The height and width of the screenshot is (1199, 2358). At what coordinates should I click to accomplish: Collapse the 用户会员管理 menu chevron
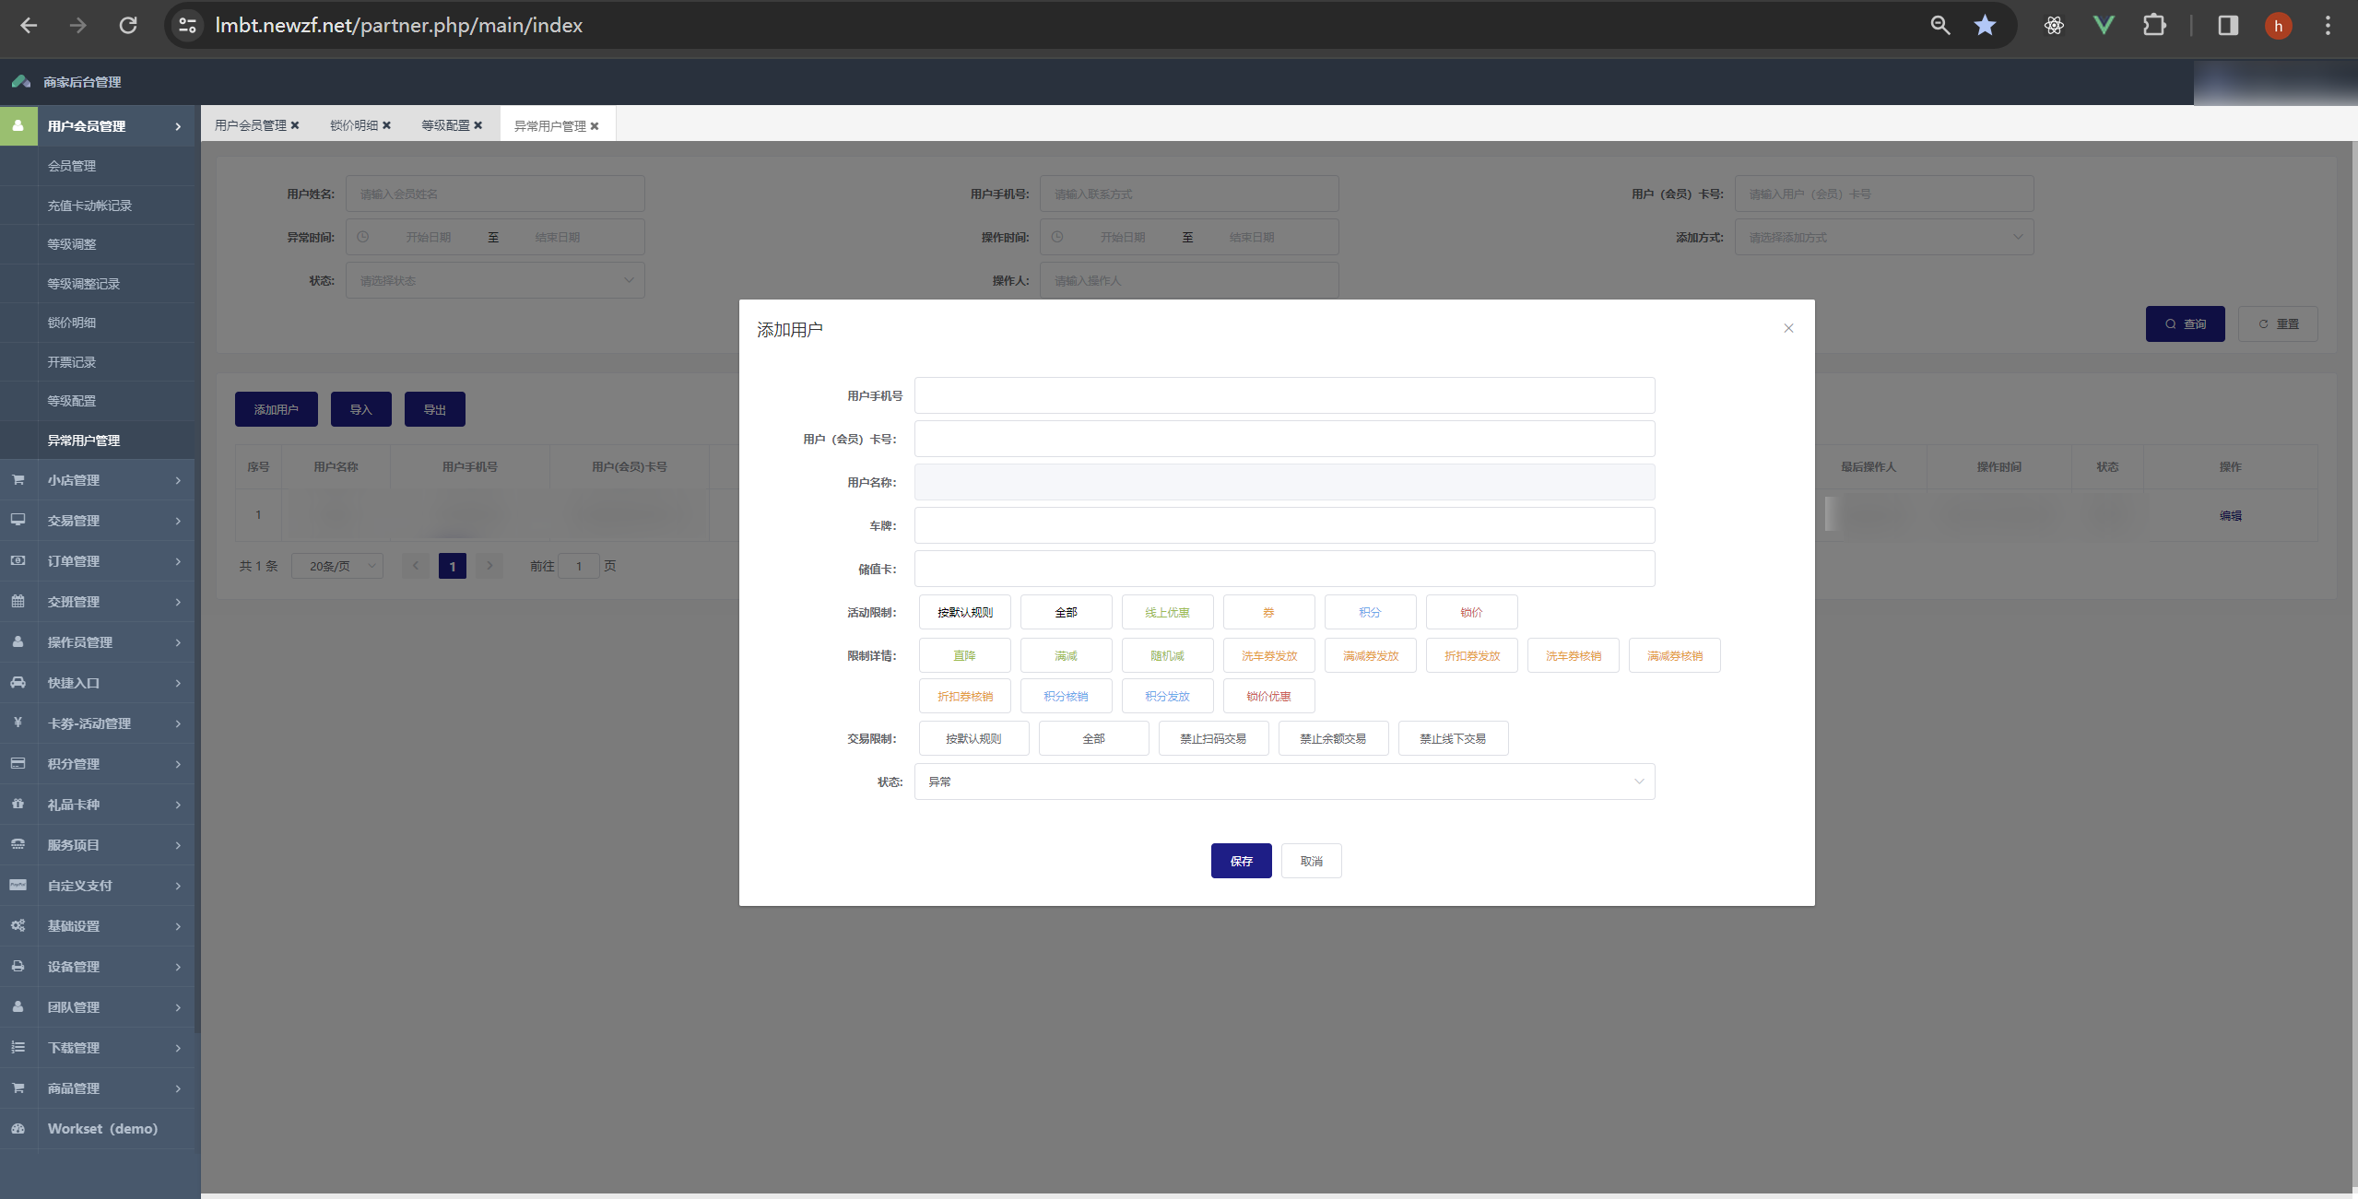[x=178, y=126]
